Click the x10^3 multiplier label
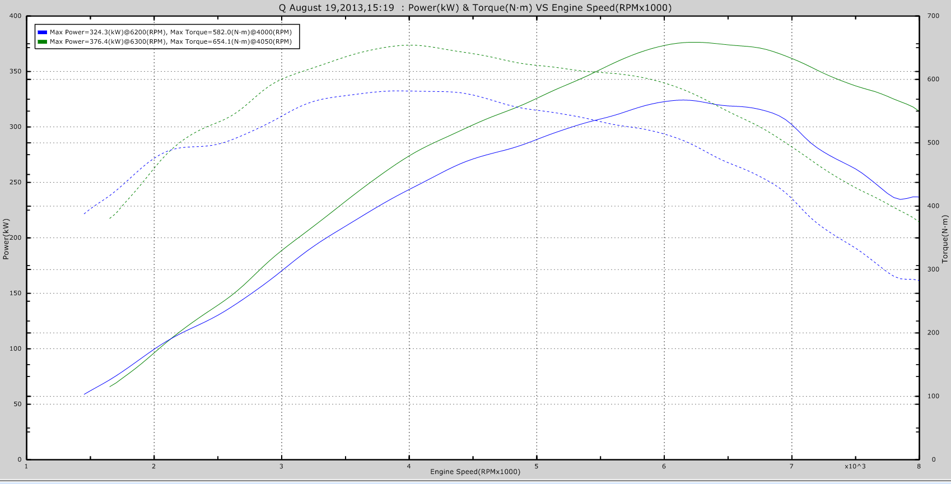 (855, 466)
